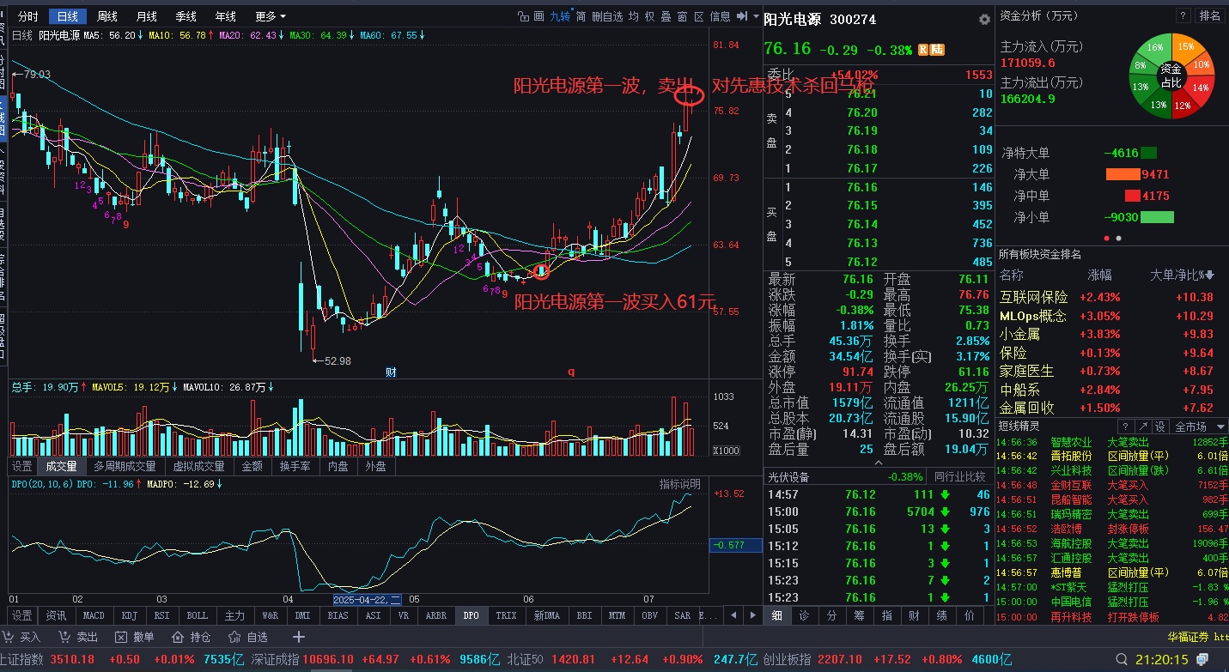Pop out 短线精灵 with arrow icon
The width and height of the screenshot is (1229, 672).
coord(1142,427)
